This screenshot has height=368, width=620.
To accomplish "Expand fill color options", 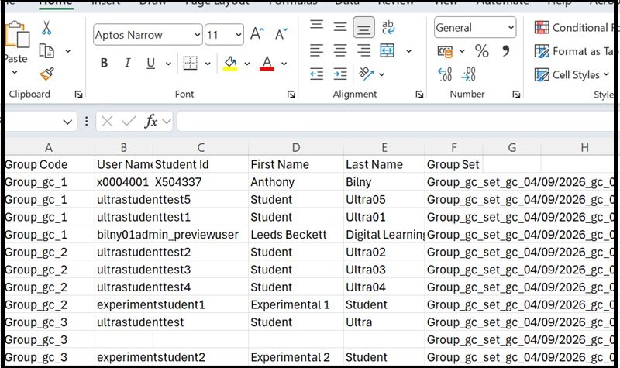I will tap(247, 64).
